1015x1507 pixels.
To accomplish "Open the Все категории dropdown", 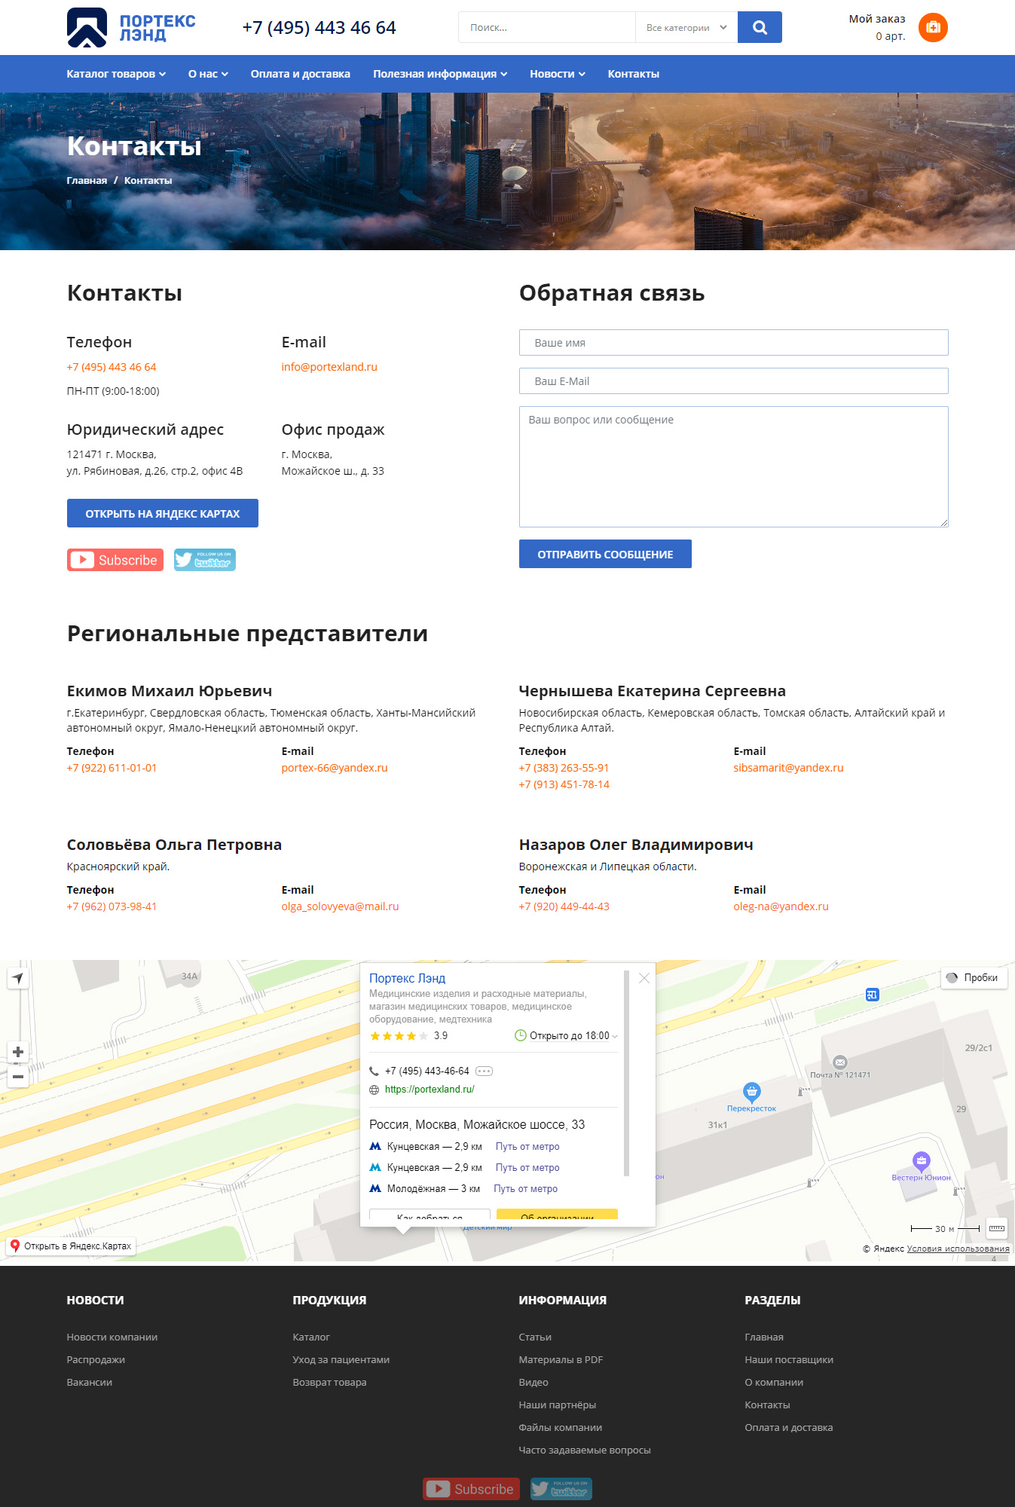I will coord(686,28).
